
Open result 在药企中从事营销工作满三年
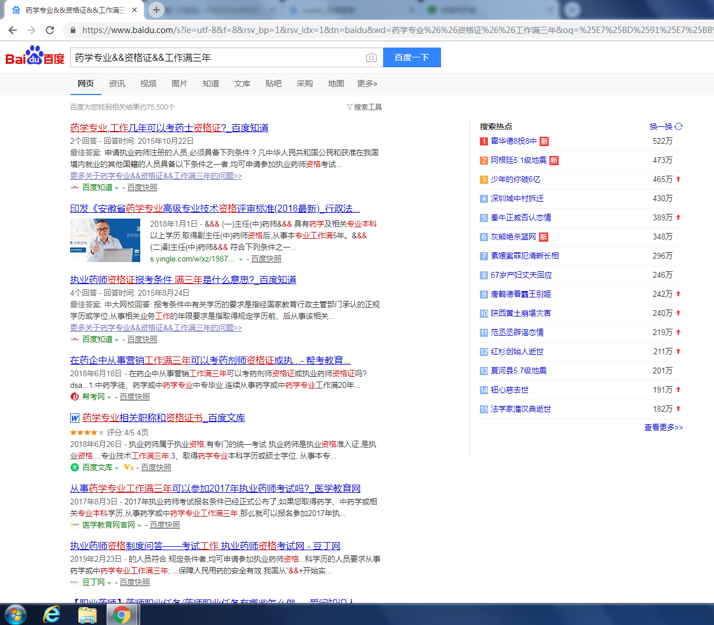(210, 360)
